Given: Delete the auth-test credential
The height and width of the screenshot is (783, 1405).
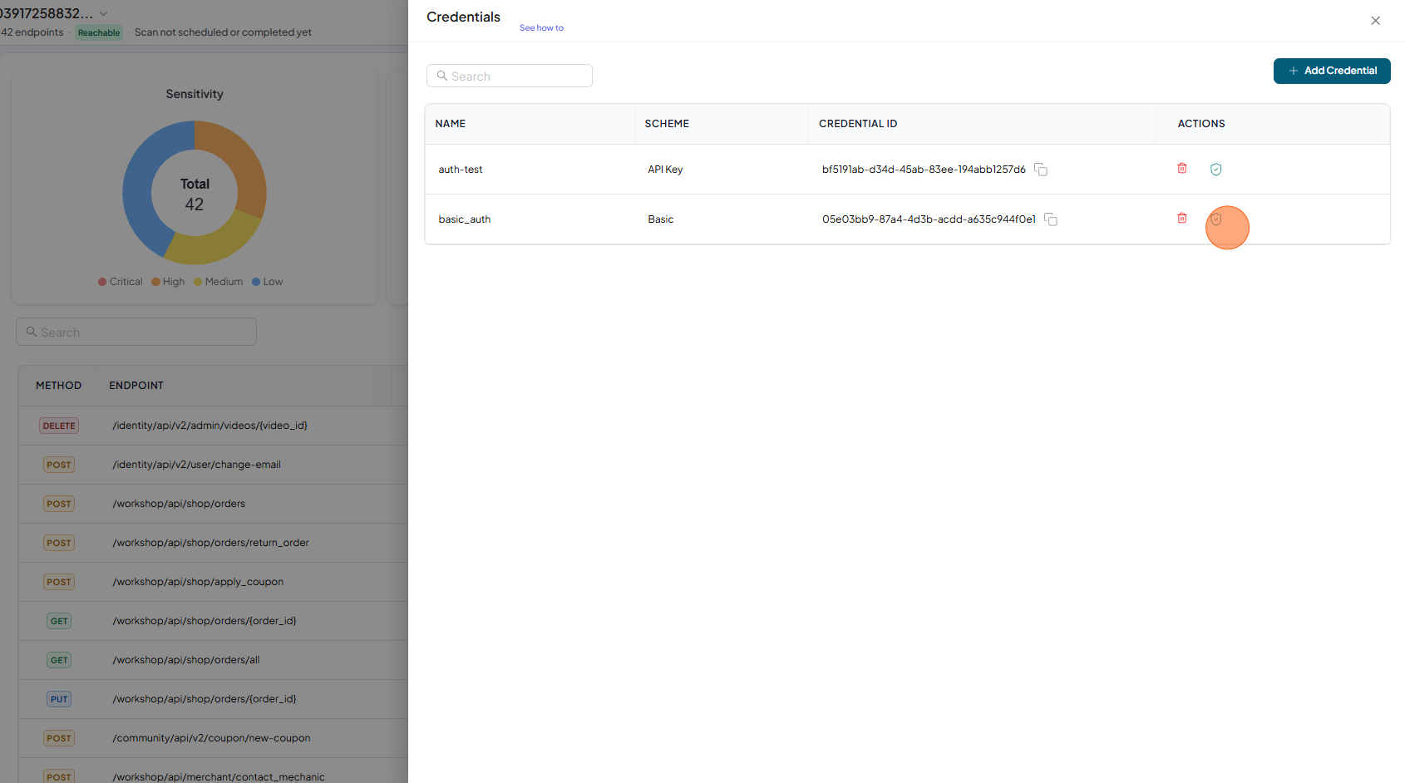Looking at the screenshot, I should [x=1182, y=169].
